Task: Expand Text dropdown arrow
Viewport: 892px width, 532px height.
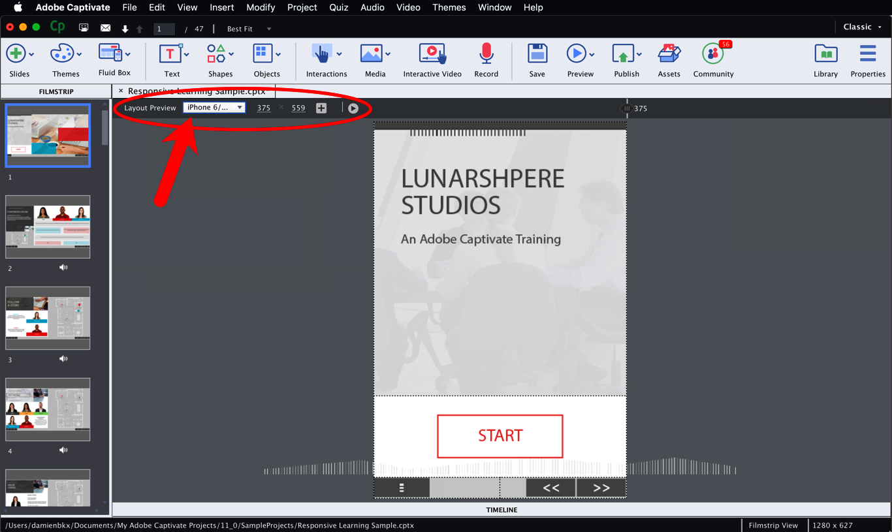Action: [186, 55]
